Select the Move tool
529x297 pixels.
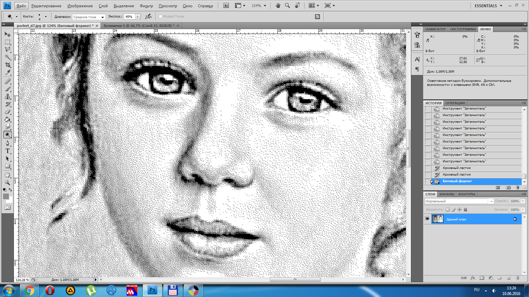7,34
